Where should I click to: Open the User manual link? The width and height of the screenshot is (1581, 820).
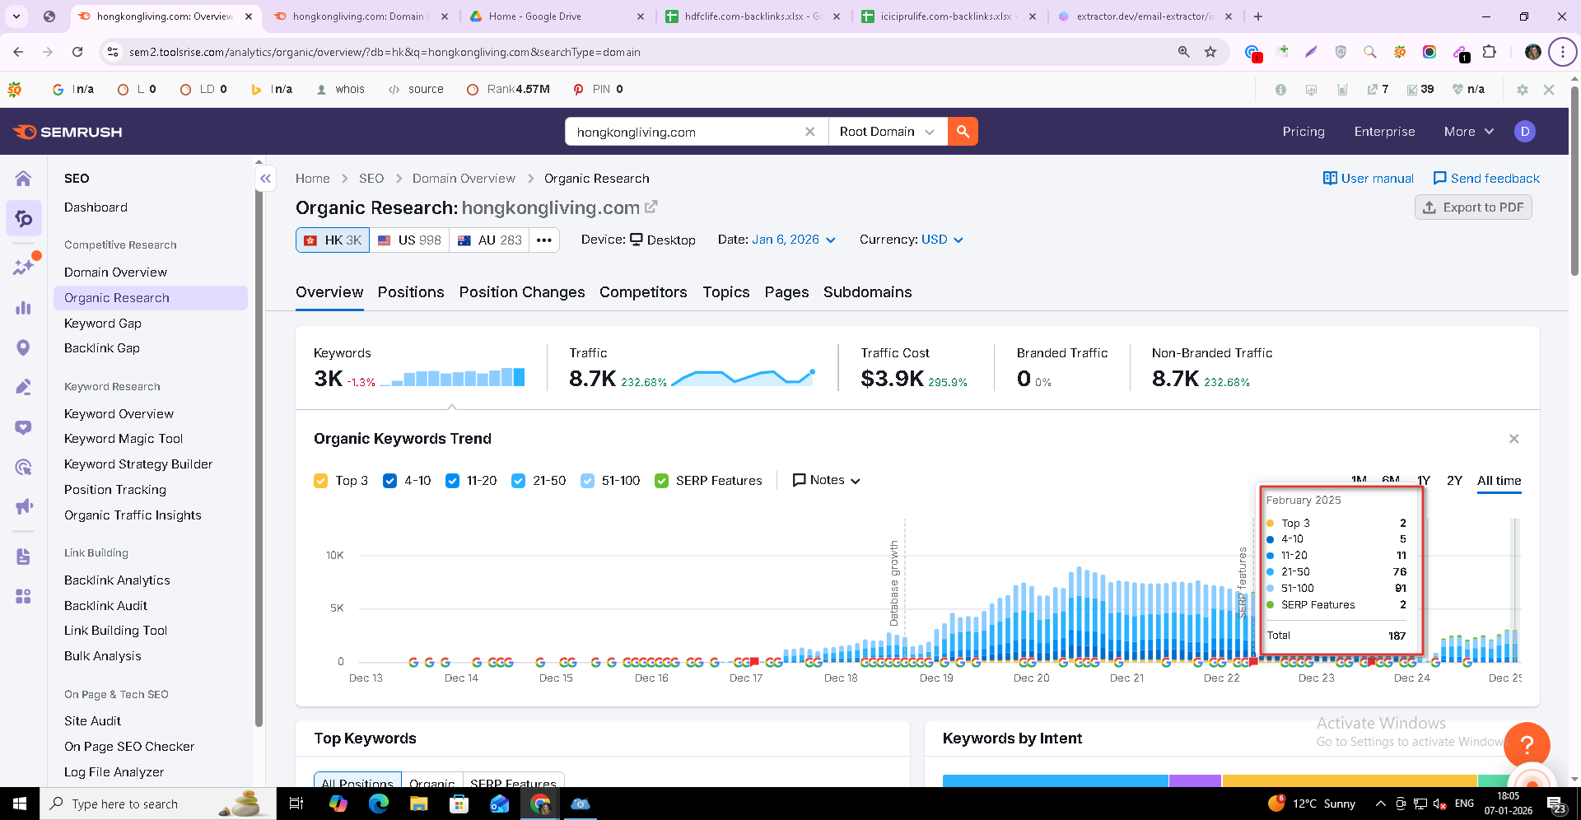1368,179
